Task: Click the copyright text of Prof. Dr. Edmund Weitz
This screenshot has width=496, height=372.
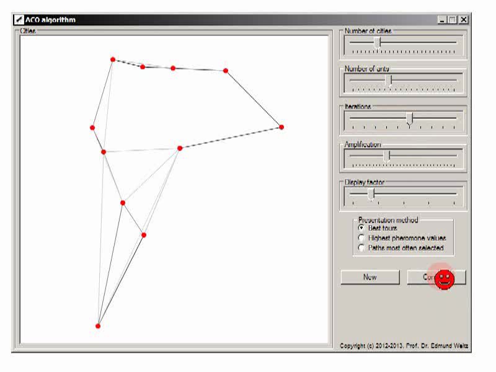Action: pyautogui.click(x=404, y=346)
